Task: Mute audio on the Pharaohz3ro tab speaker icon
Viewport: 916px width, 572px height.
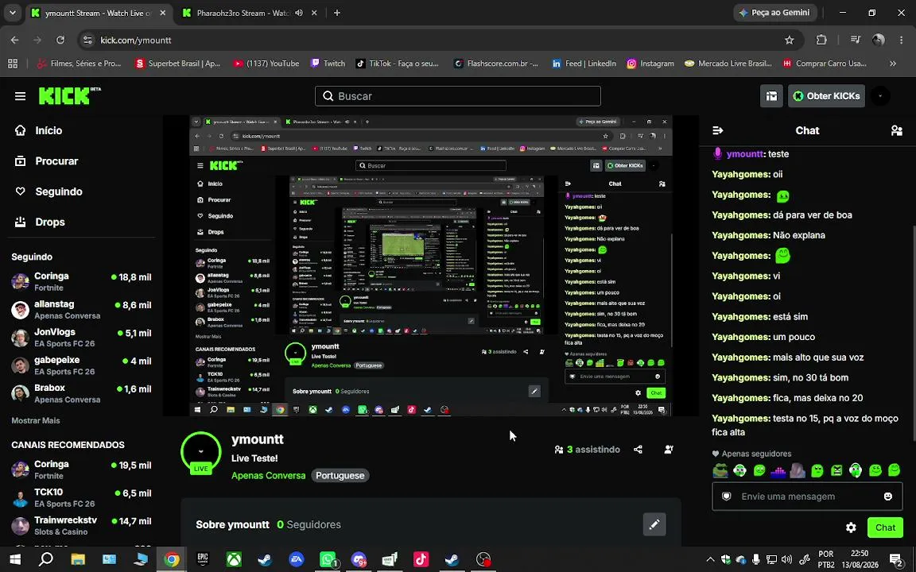Action: point(299,13)
